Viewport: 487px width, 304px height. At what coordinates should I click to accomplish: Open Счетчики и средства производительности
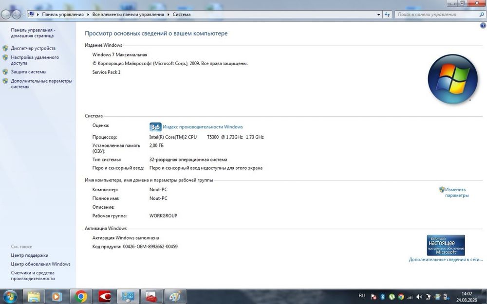(33, 275)
